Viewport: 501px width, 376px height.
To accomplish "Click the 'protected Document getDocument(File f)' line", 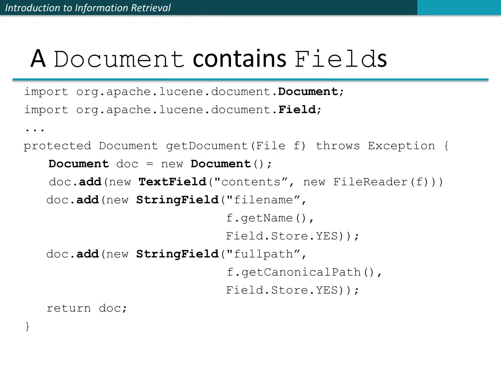I will [x=236, y=146].
